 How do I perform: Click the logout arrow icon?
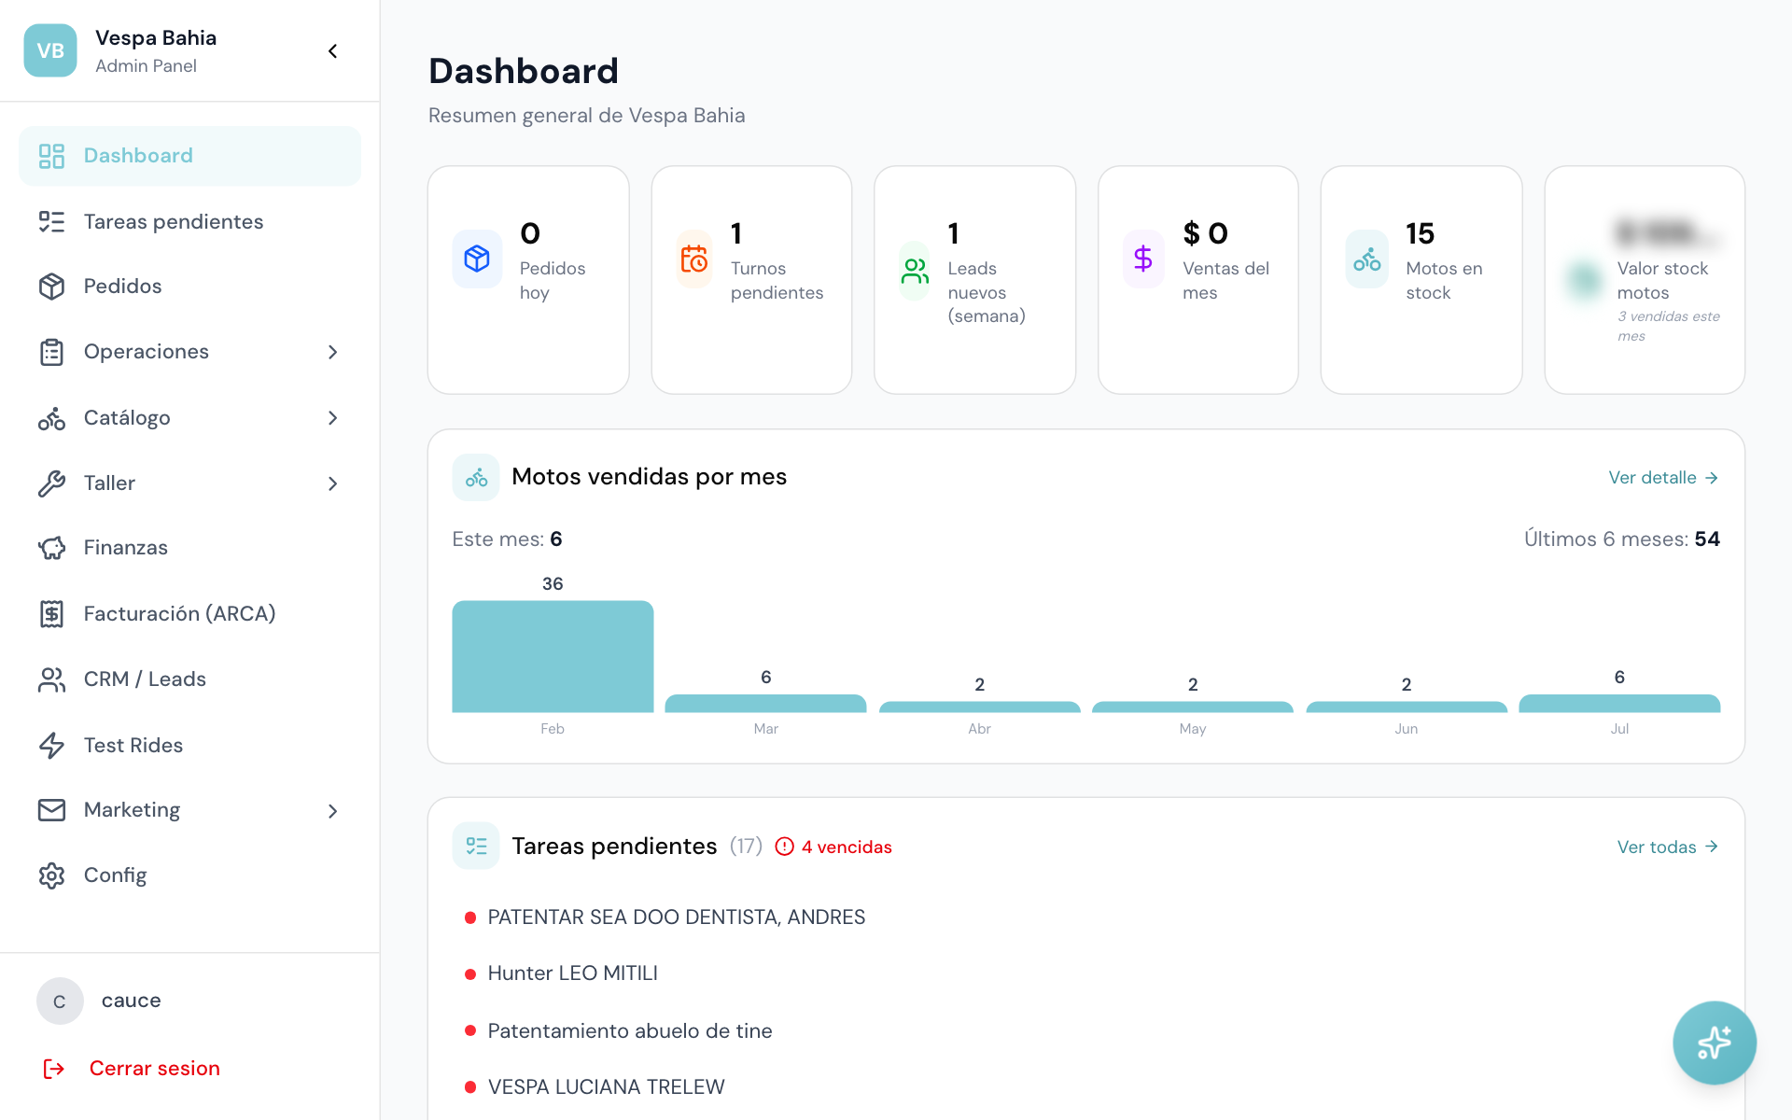(54, 1069)
